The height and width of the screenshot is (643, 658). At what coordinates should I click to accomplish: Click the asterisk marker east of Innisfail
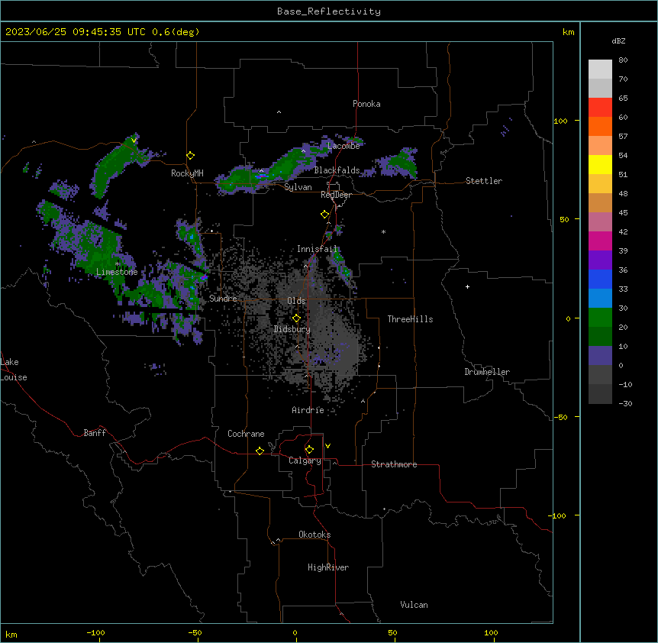pos(383,231)
